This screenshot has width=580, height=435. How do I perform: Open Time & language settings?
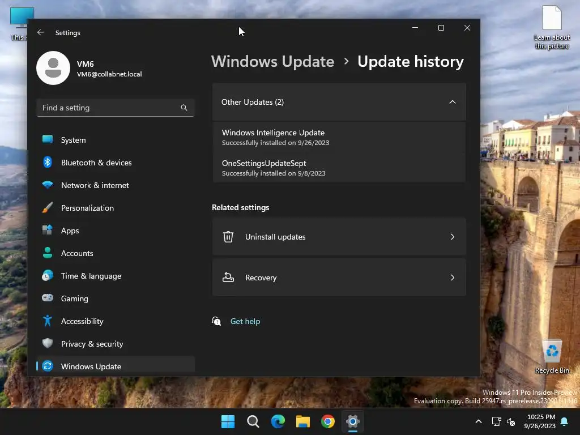(116, 276)
